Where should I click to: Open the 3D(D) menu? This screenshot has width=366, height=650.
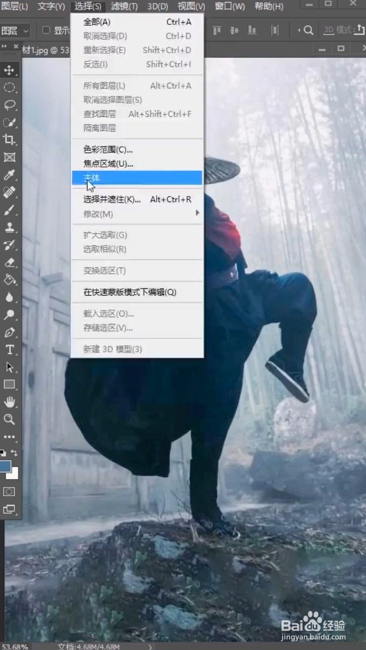point(158,7)
